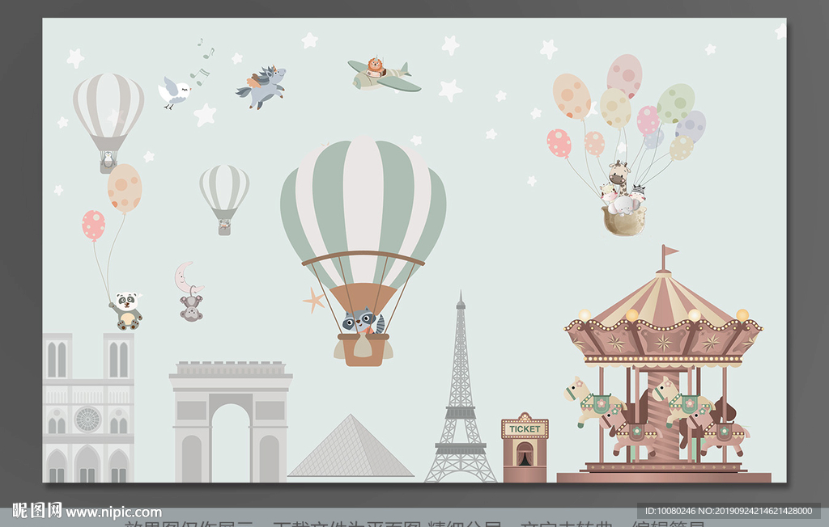Select the Notre-Dame cathedral illustration
829x527 pixels.
(x=88, y=407)
